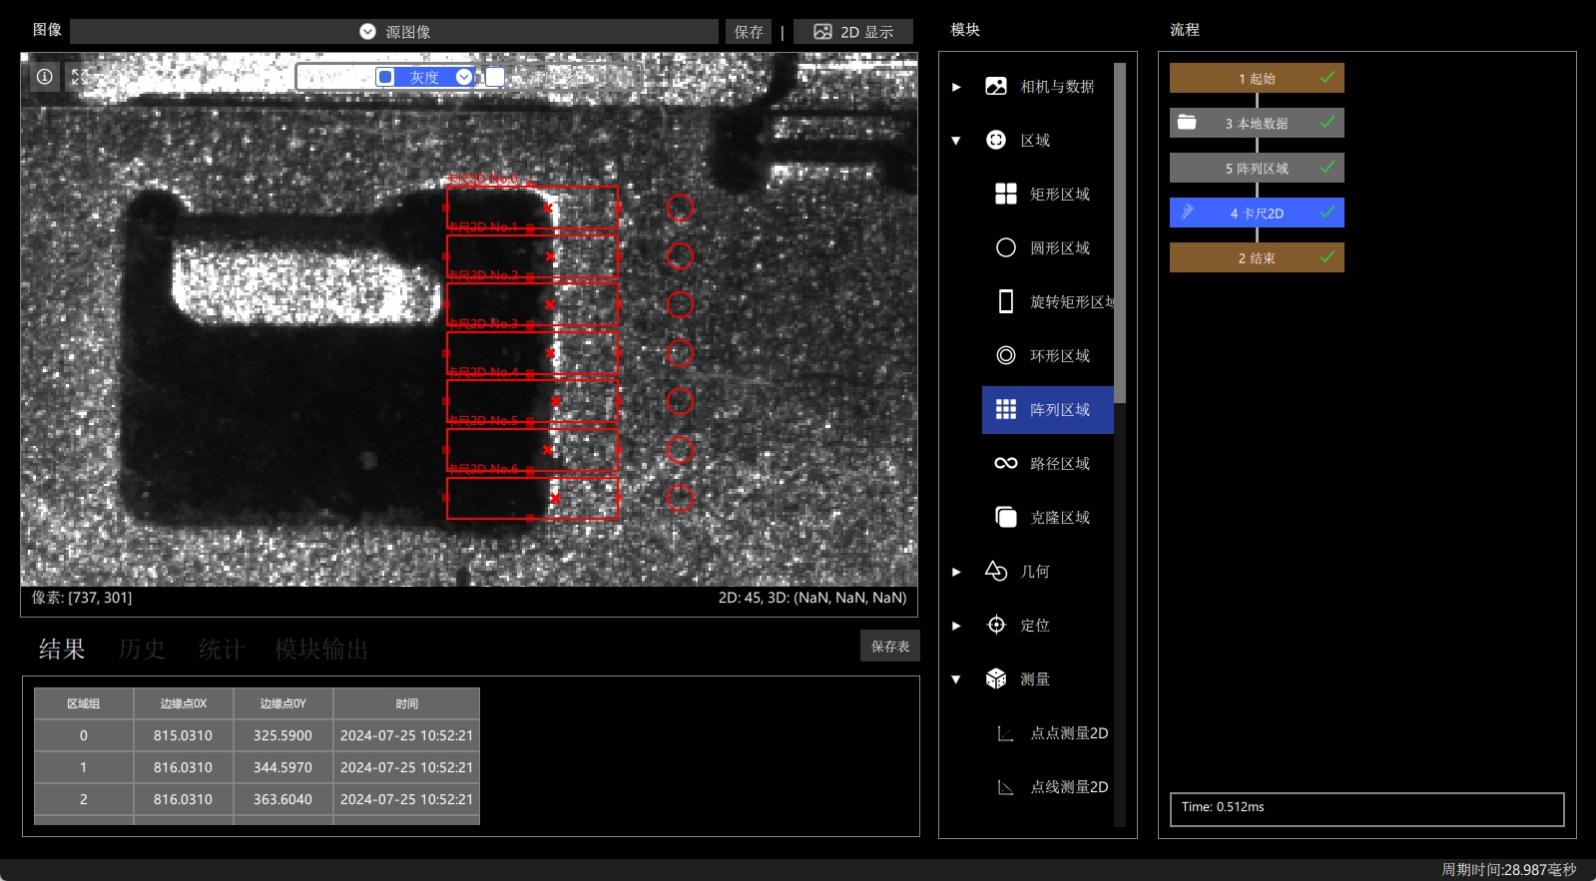Screen dimensions: 1596x881
Task: Click the 保存表 button
Action: point(890,647)
